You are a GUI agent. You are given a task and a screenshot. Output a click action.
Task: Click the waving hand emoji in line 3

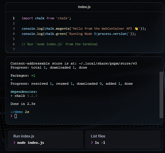tap(136, 29)
